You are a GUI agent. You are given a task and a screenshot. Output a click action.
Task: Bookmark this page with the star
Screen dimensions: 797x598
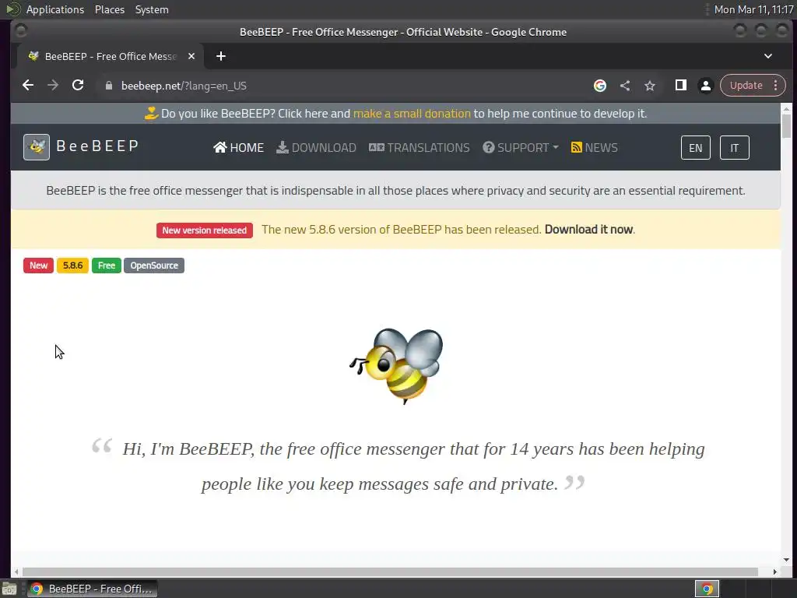coord(650,86)
